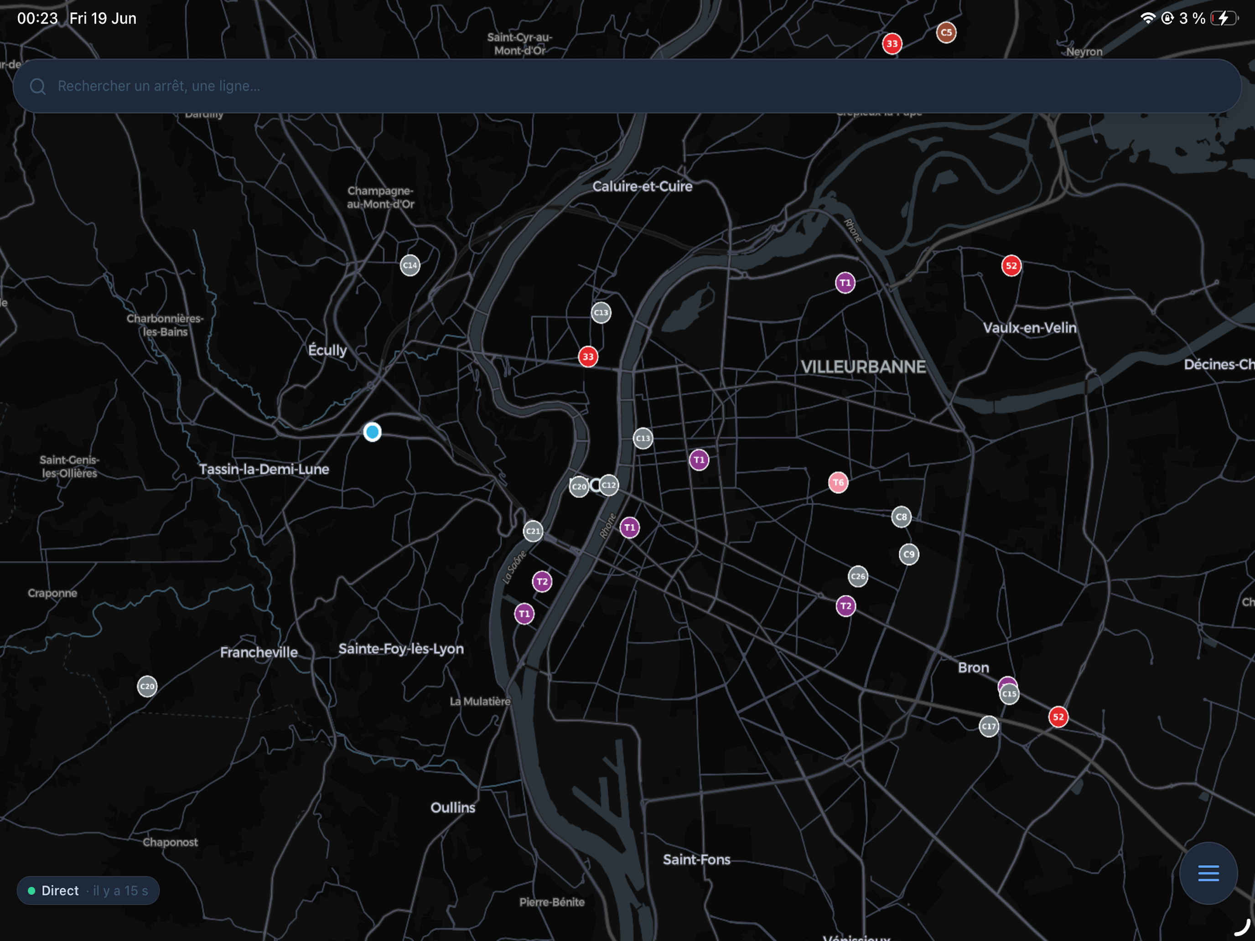Select the T2 tram near La Saône
The height and width of the screenshot is (941, 1255).
tap(542, 581)
